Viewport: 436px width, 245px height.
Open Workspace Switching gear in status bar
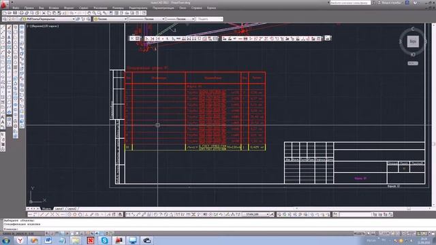(404, 233)
